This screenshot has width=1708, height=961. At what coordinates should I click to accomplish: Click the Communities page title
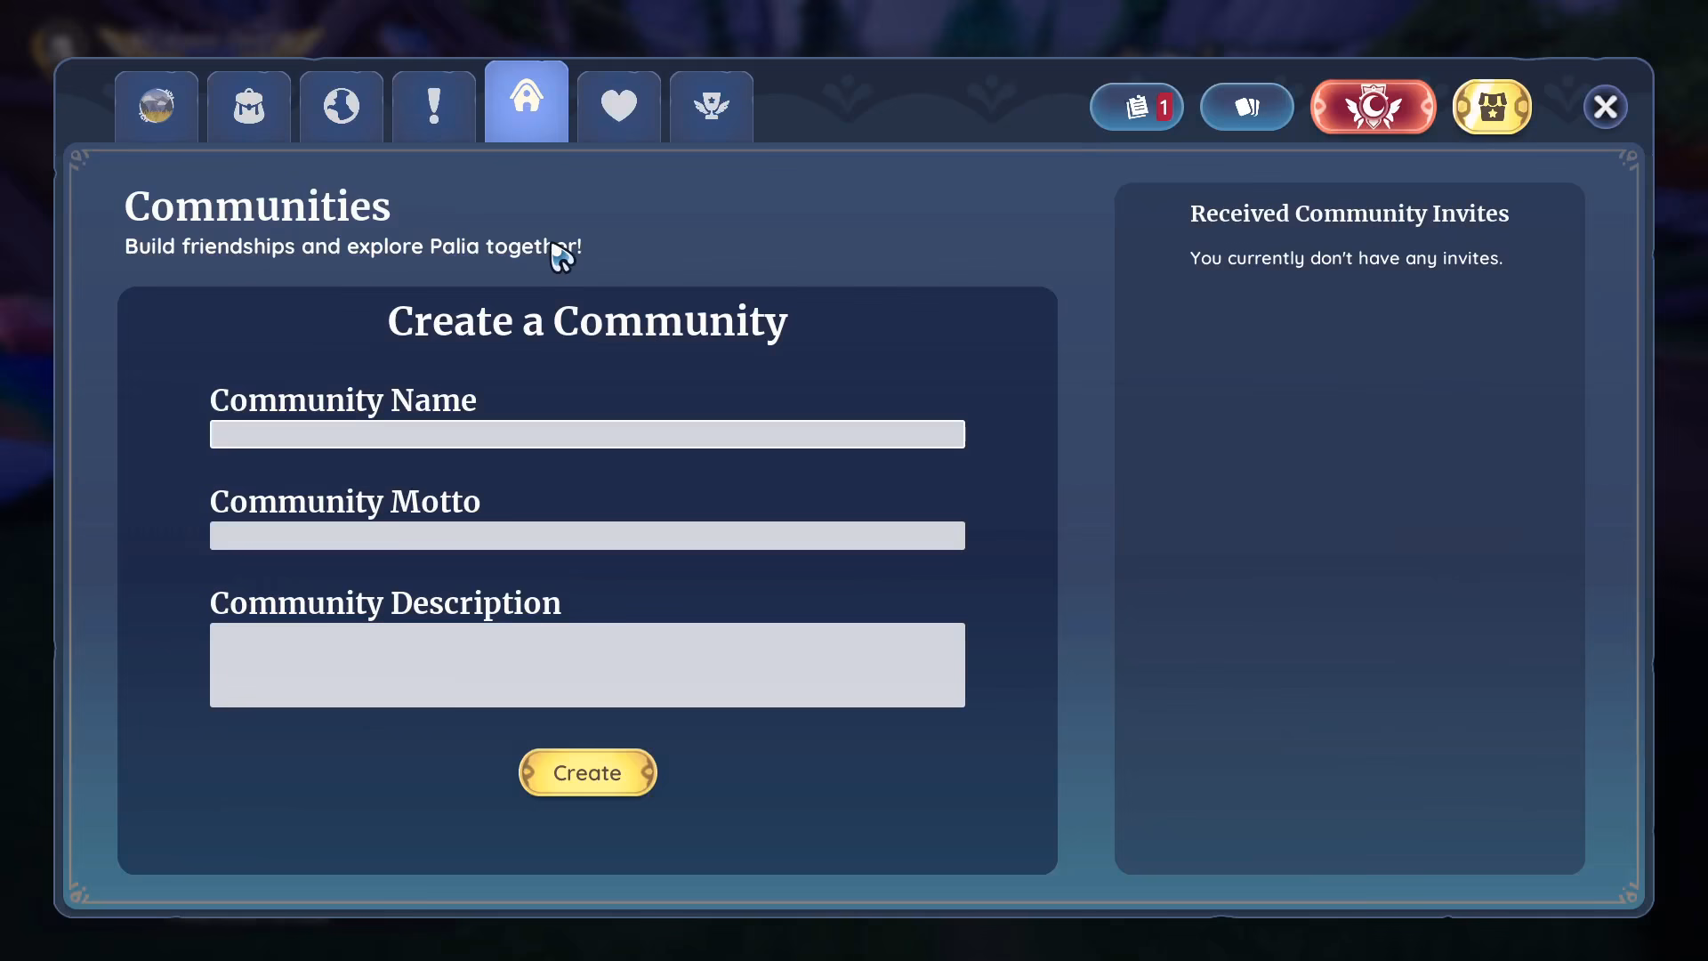pyautogui.click(x=257, y=206)
